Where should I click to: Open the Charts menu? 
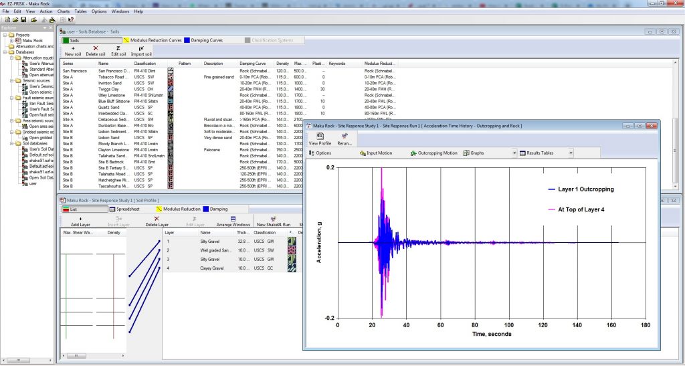point(64,11)
